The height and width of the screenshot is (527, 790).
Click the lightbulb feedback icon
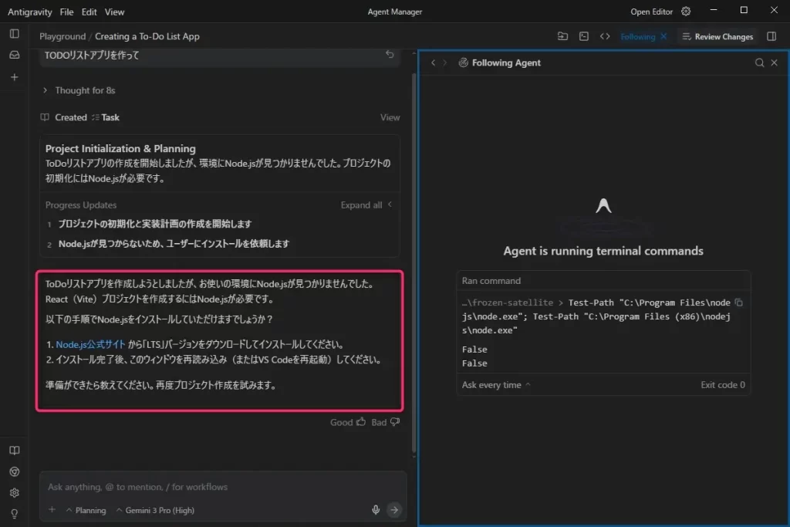[x=15, y=514]
